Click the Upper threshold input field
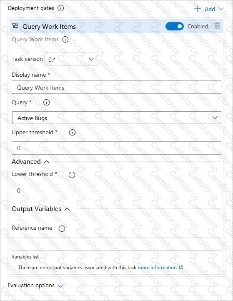The height and width of the screenshot is (301, 233). click(x=117, y=148)
